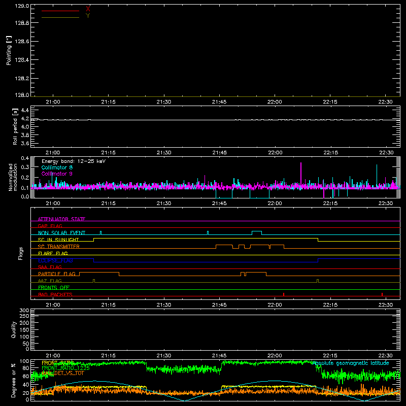Click the BAD_PACKETS tick near 22:29
Screen dimensions: 406x406
(x=382, y=294)
